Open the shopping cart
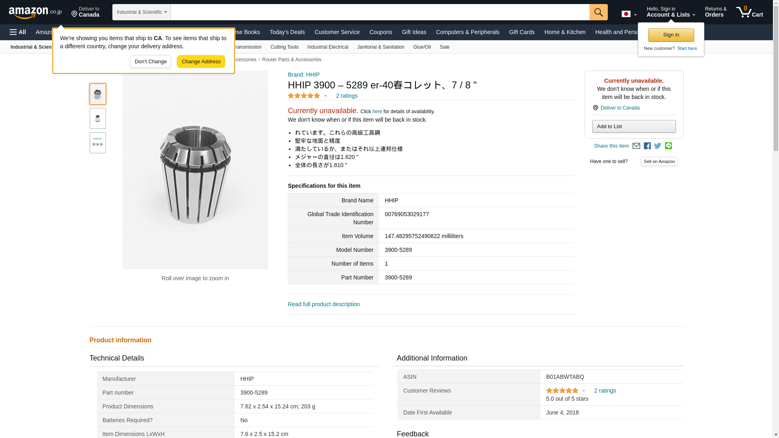This screenshot has height=438, width=779. (749, 12)
